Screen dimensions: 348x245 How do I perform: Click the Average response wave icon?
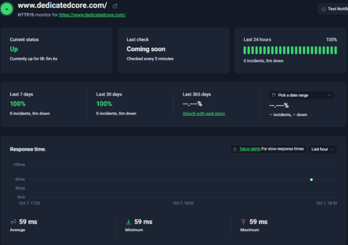[13, 221]
